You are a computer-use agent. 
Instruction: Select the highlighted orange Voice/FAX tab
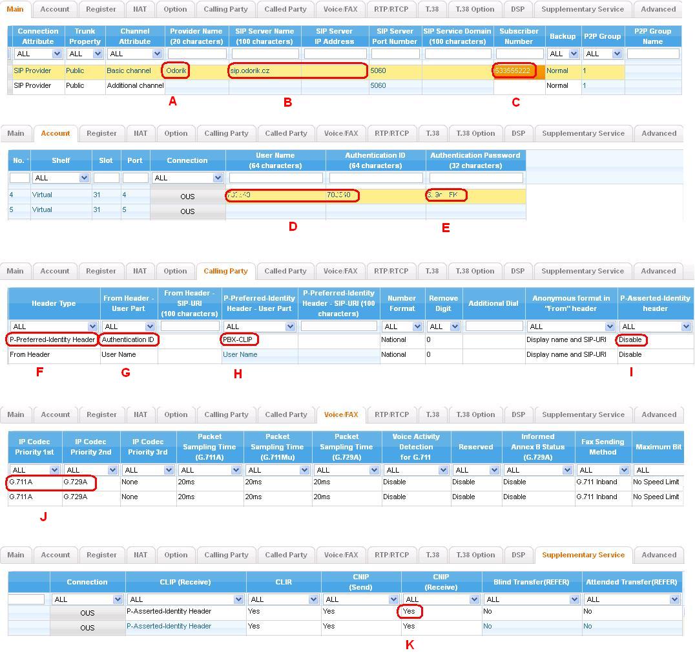point(341,414)
